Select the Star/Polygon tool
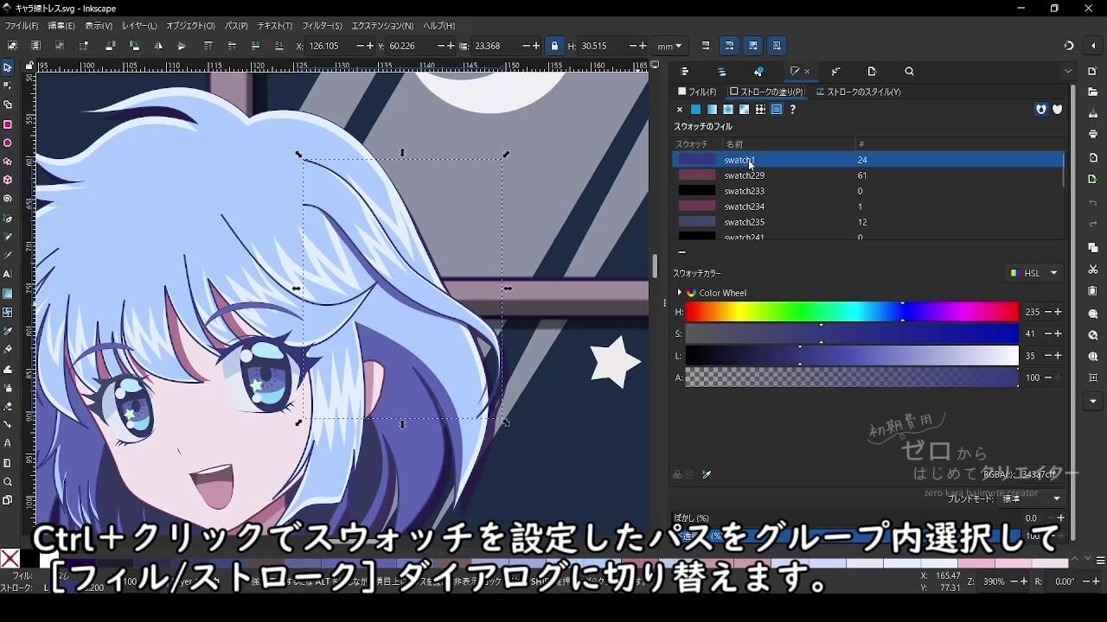The height and width of the screenshot is (622, 1107). (x=8, y=162)
